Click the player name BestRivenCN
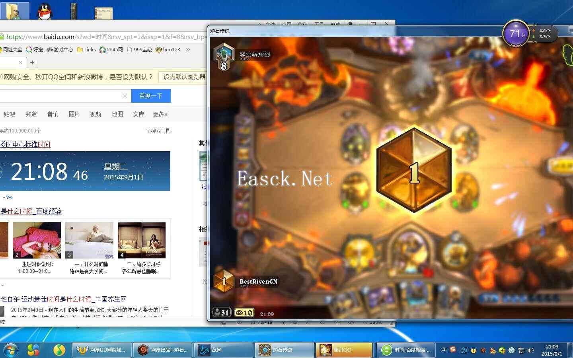Image resolution: width=573 pixels, height=358 pixels. [258, 282]
